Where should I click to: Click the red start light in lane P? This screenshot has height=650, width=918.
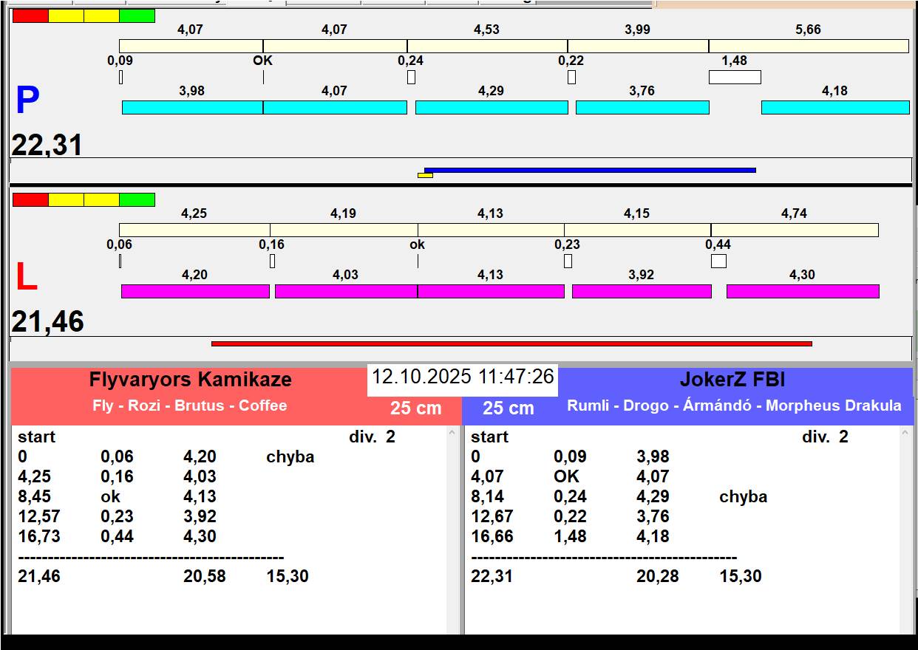click(30, 16)
